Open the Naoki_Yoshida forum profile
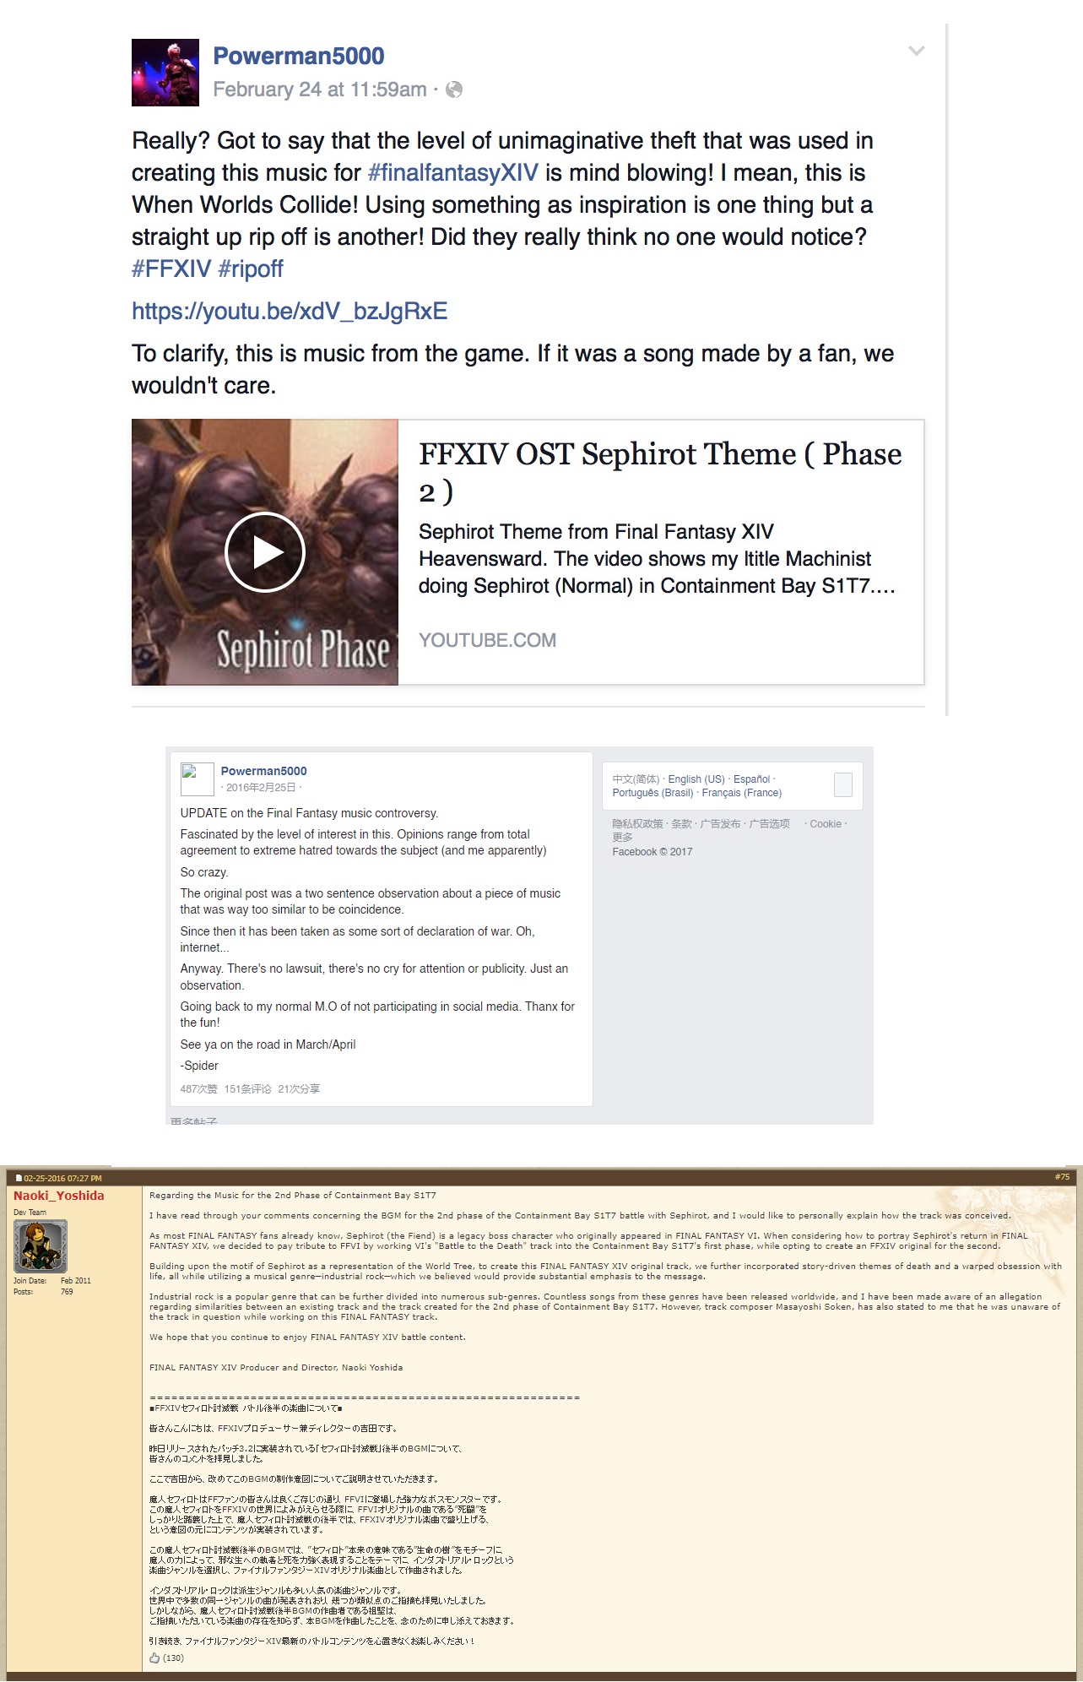This screenshot has height=1682, width=1083. (59, 1196)
